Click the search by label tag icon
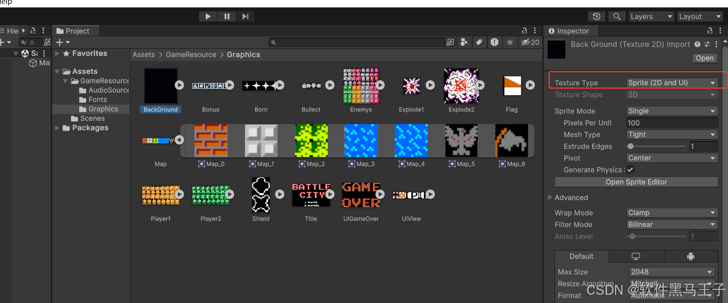The width and height of the screenshot is (728, 303). click(x=479, y=42)
